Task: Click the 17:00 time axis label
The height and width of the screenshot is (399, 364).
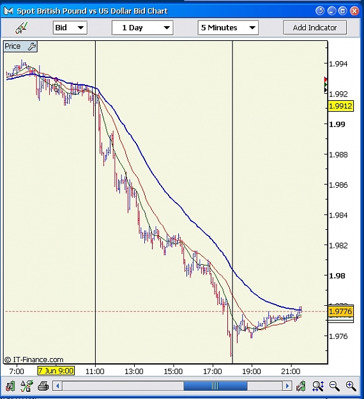Action: pyautogui.click(x=212, y=372)
